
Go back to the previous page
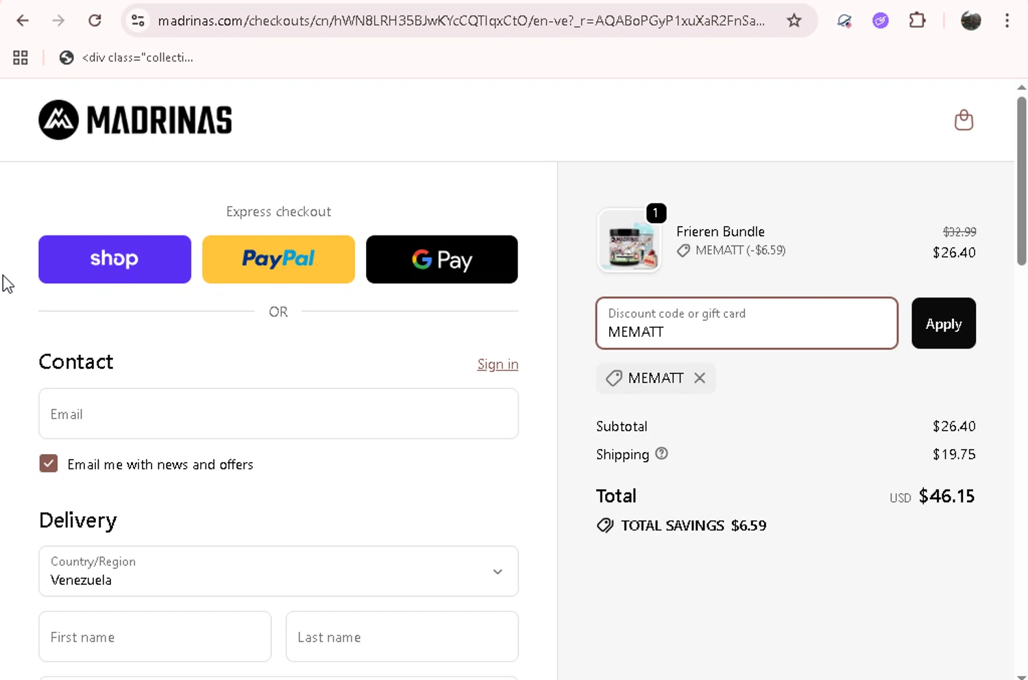coord(23,21)
